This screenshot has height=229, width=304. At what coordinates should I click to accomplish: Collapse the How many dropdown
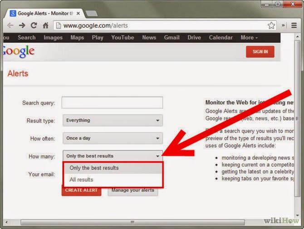point(113,156)
